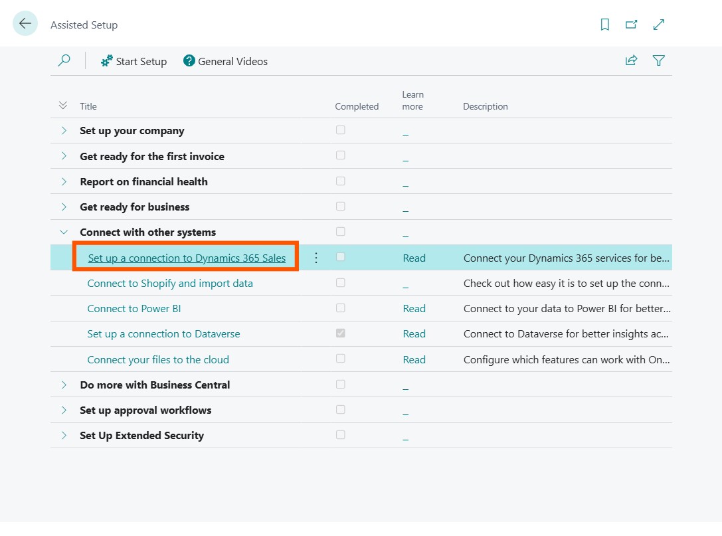Viewport: 722px width, 536px height.
Task: Click the expand page diagonal arrows icon
Action: pyautogui.click(x=658, y=25)
